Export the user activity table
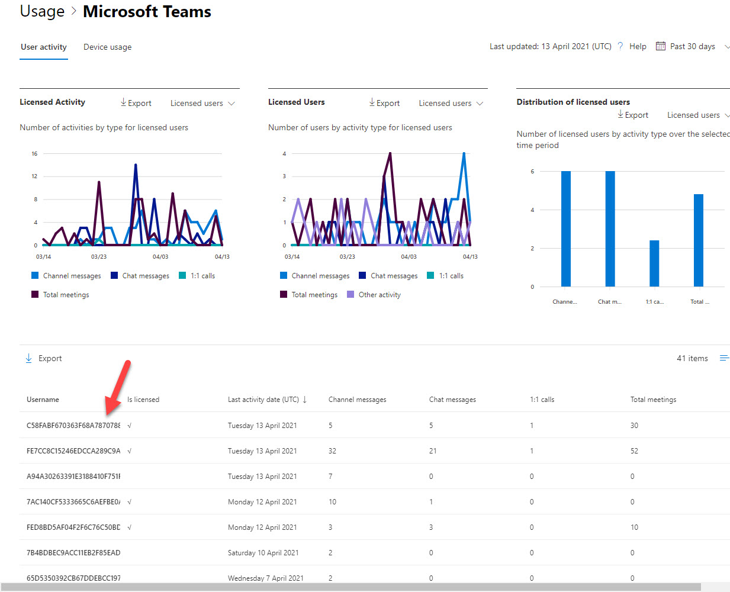This screenshot has width=730, height=592. point(44,358)
